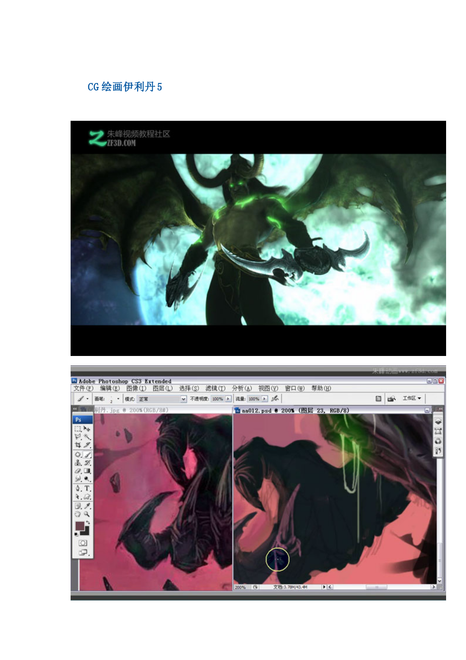Click the scroll-down arrow of aa012.psd
Image resolution: width=466 pixels, height=660 pixels.
click(440, 581)
